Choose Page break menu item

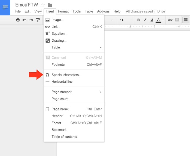pyautogui.click(x=74, y=109)
